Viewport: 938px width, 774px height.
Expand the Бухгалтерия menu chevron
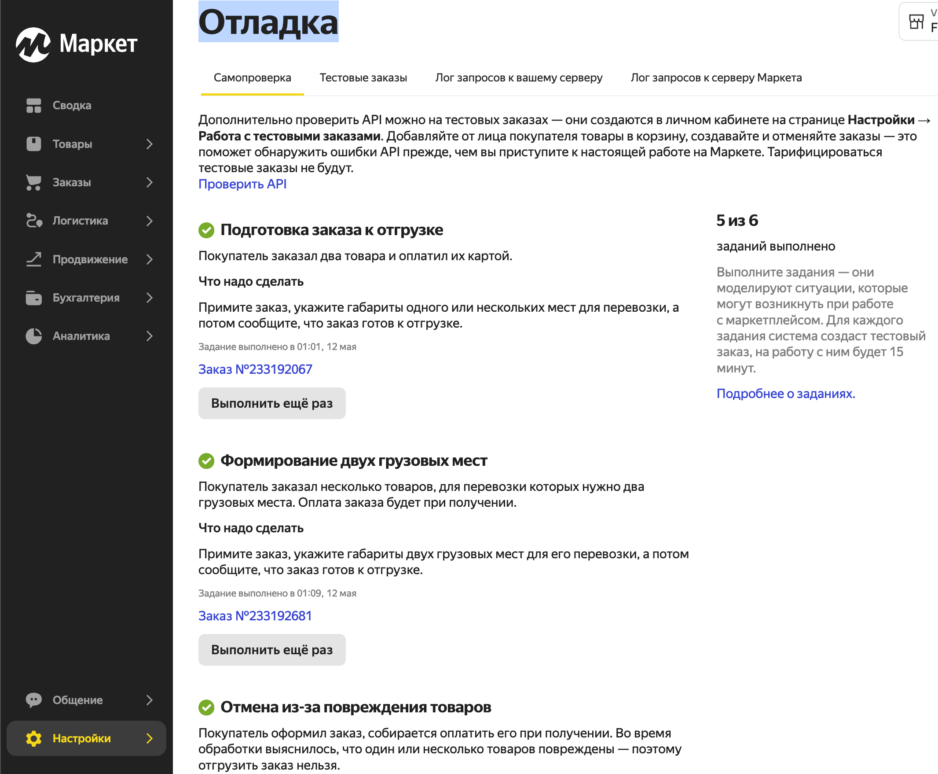coord(150,297)
